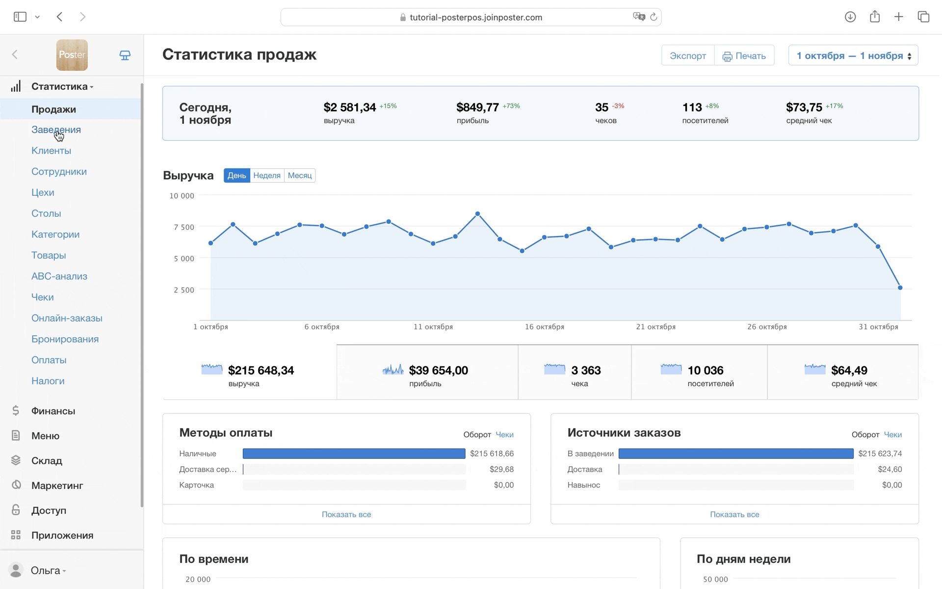The height and width of the screenshot is (589, 942).
Task: Click the Экспорт button
Action: pyautogui.click(x=687, y=56)
